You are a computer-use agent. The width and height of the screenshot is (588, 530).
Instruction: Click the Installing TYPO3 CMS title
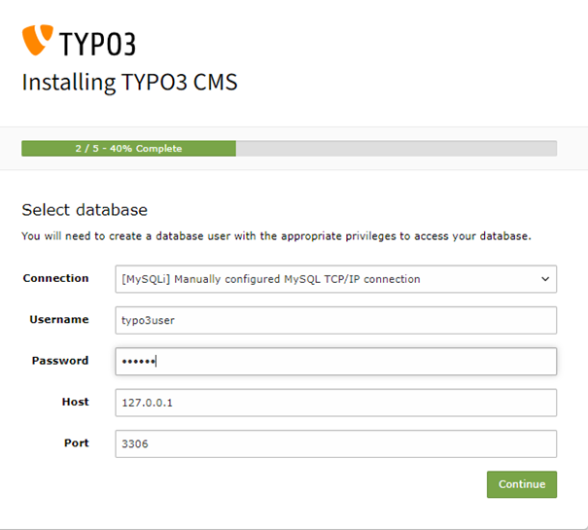(130, 83)
